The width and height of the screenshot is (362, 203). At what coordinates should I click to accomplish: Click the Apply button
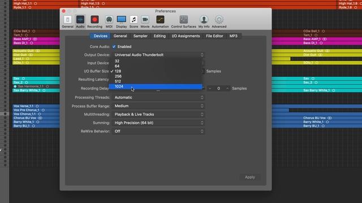coord(250,177)
